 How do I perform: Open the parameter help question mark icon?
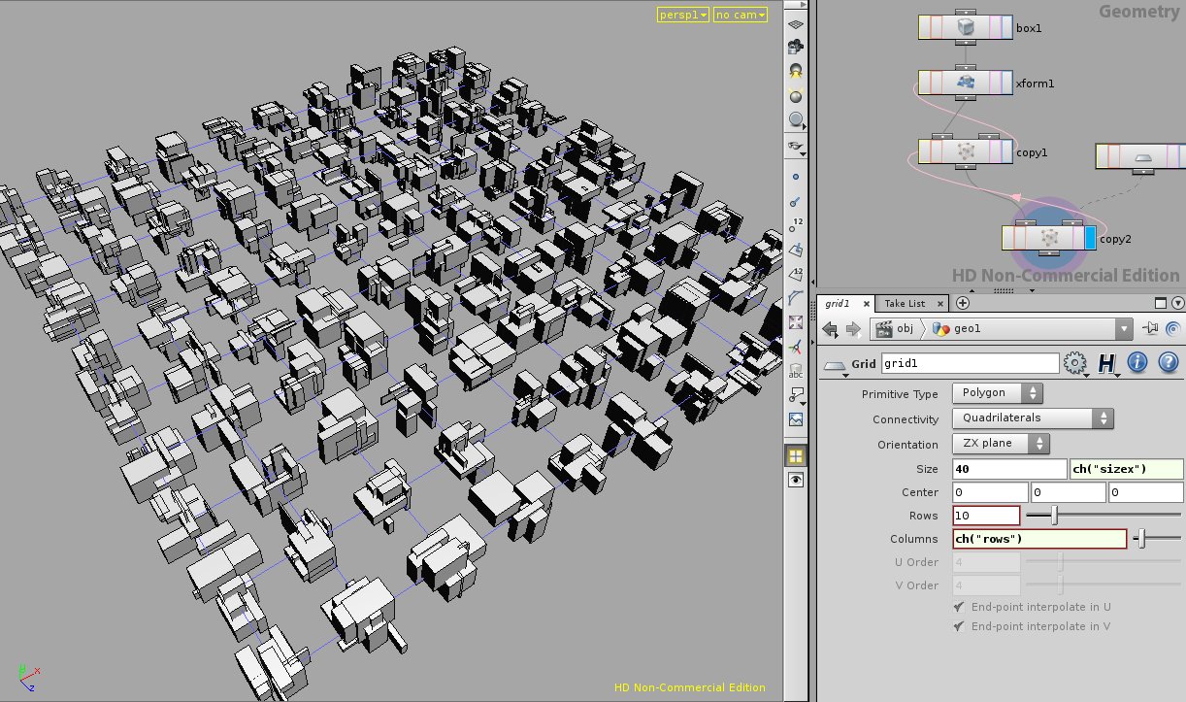click(x=1168, y=363)
